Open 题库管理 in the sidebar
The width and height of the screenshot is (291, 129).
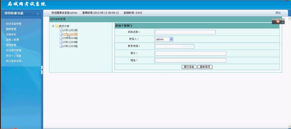click(x=11, y=29)
